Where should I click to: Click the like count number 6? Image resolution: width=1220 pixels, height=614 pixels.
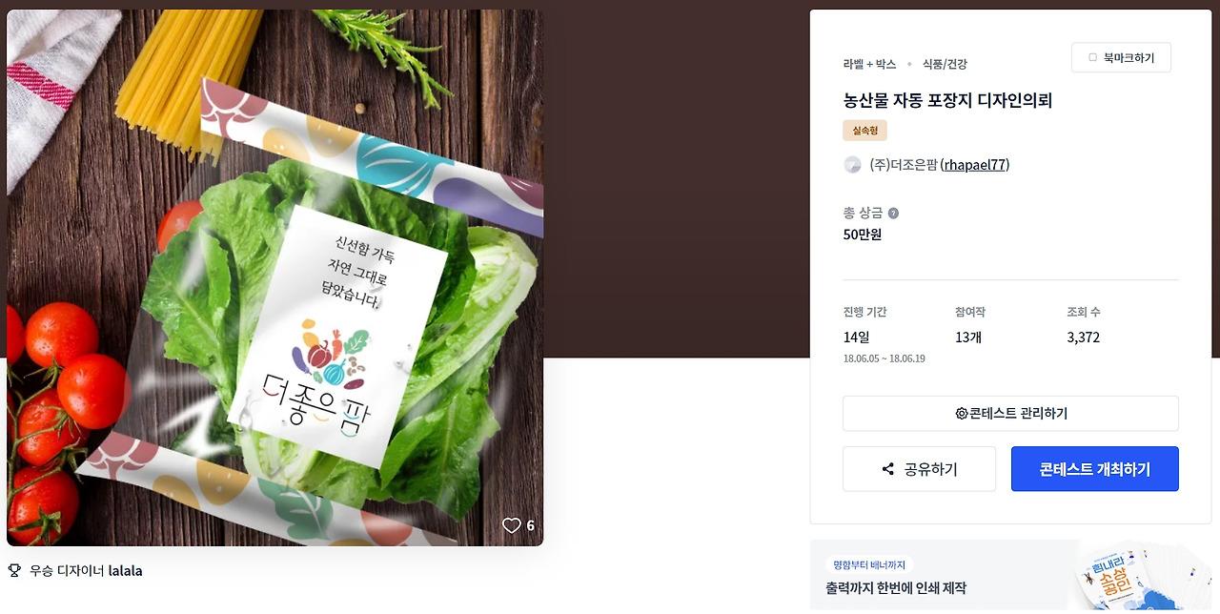[531, 526]
